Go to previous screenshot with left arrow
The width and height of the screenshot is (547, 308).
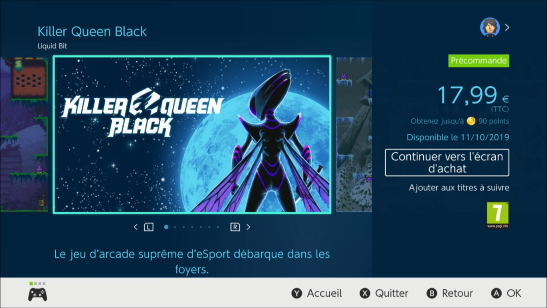click(x=135, y=227)
